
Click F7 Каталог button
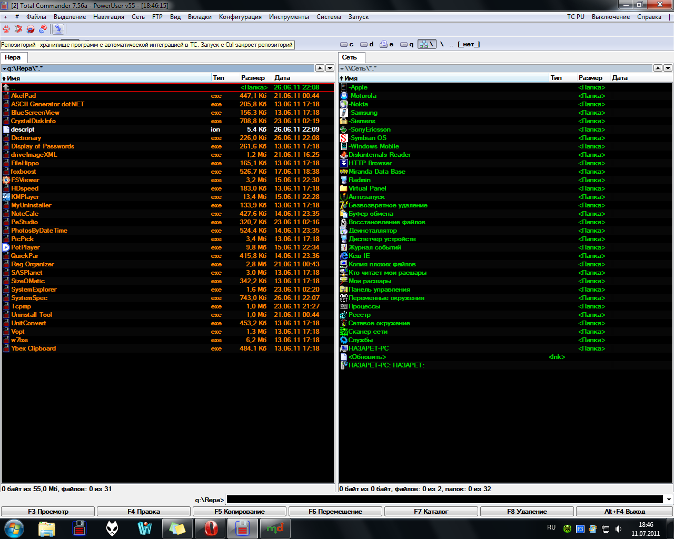(x=431, y=511)
